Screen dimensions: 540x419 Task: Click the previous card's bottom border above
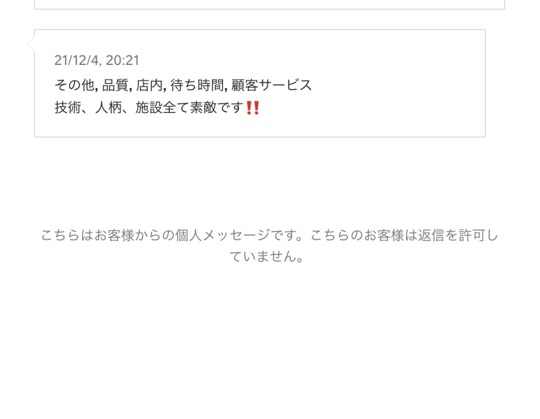[x=269, y=8]
